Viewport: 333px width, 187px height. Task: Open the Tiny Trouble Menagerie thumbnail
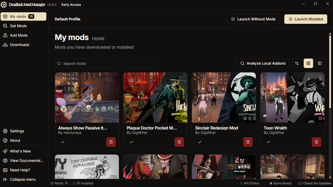(87, 167)
